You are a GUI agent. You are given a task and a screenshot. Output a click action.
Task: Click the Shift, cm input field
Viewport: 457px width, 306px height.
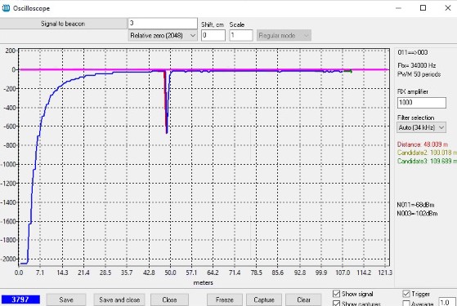click(213, 35)
